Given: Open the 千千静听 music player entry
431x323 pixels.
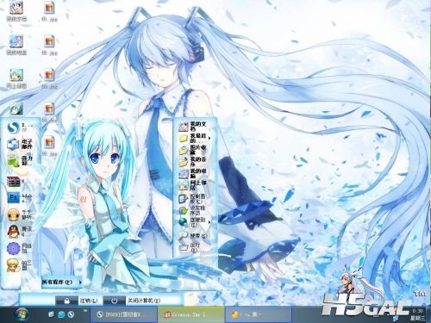Looking at the screenshot, I should tap(20, 214).
